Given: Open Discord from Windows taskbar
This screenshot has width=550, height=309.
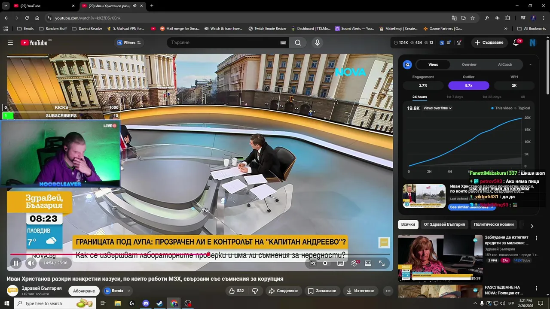Looking at the screenshot, I should coord(146,303).
